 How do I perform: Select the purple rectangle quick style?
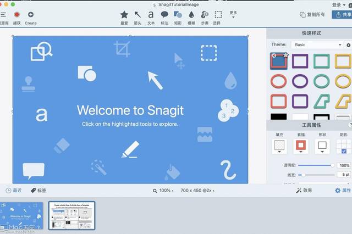(x=300, y=61)
